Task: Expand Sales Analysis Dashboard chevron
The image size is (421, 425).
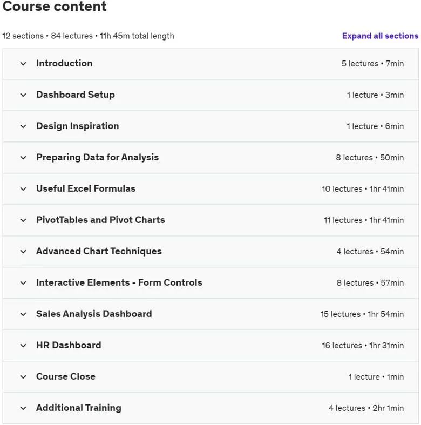Action: coord(23,314)
